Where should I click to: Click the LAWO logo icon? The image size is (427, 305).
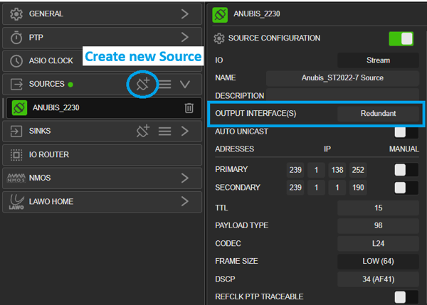coord(16,202)
